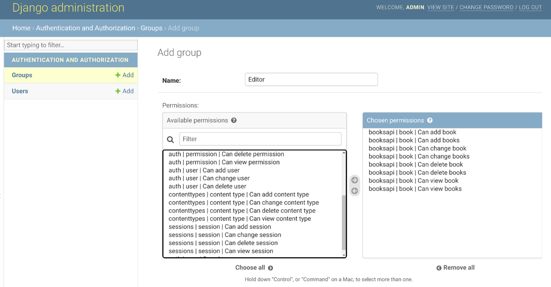Click the help icon beside Chosen permissions
The height and width of the screenshot is (287, 551).
pyautogui.click(x=430, y=120)
